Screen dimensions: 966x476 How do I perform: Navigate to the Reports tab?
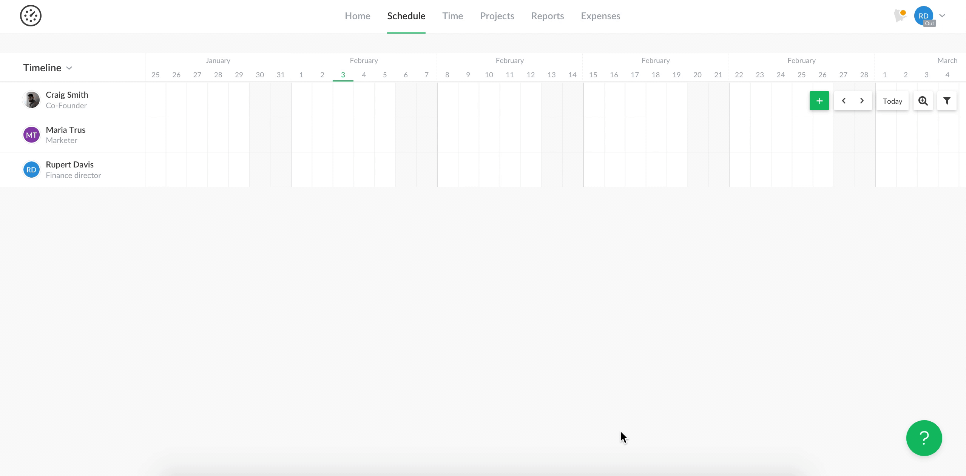click(x=547, y=16)
